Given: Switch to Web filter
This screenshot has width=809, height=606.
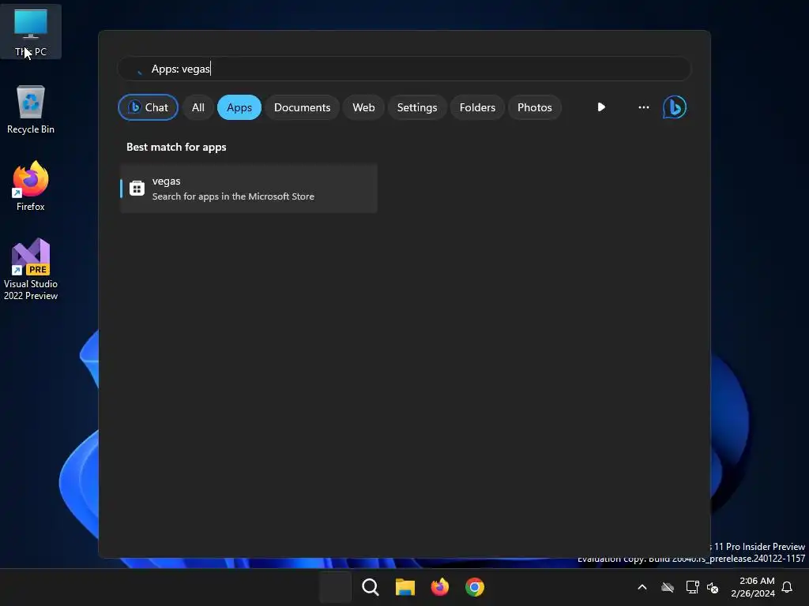Looking at the screenshot, I should coord(363,107).
